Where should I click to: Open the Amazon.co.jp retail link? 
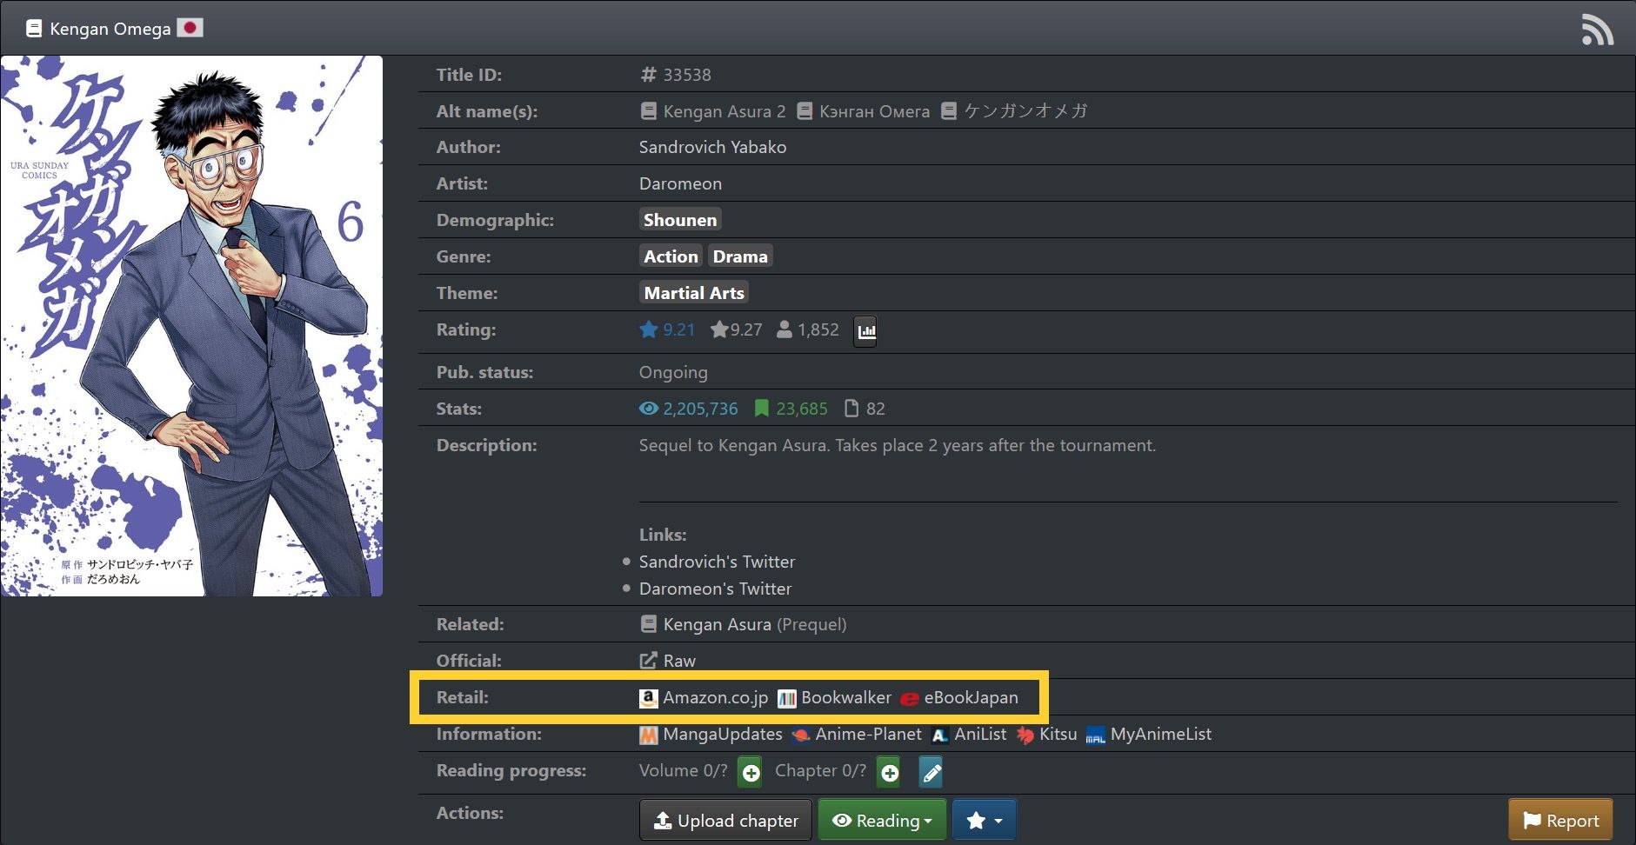715,698
